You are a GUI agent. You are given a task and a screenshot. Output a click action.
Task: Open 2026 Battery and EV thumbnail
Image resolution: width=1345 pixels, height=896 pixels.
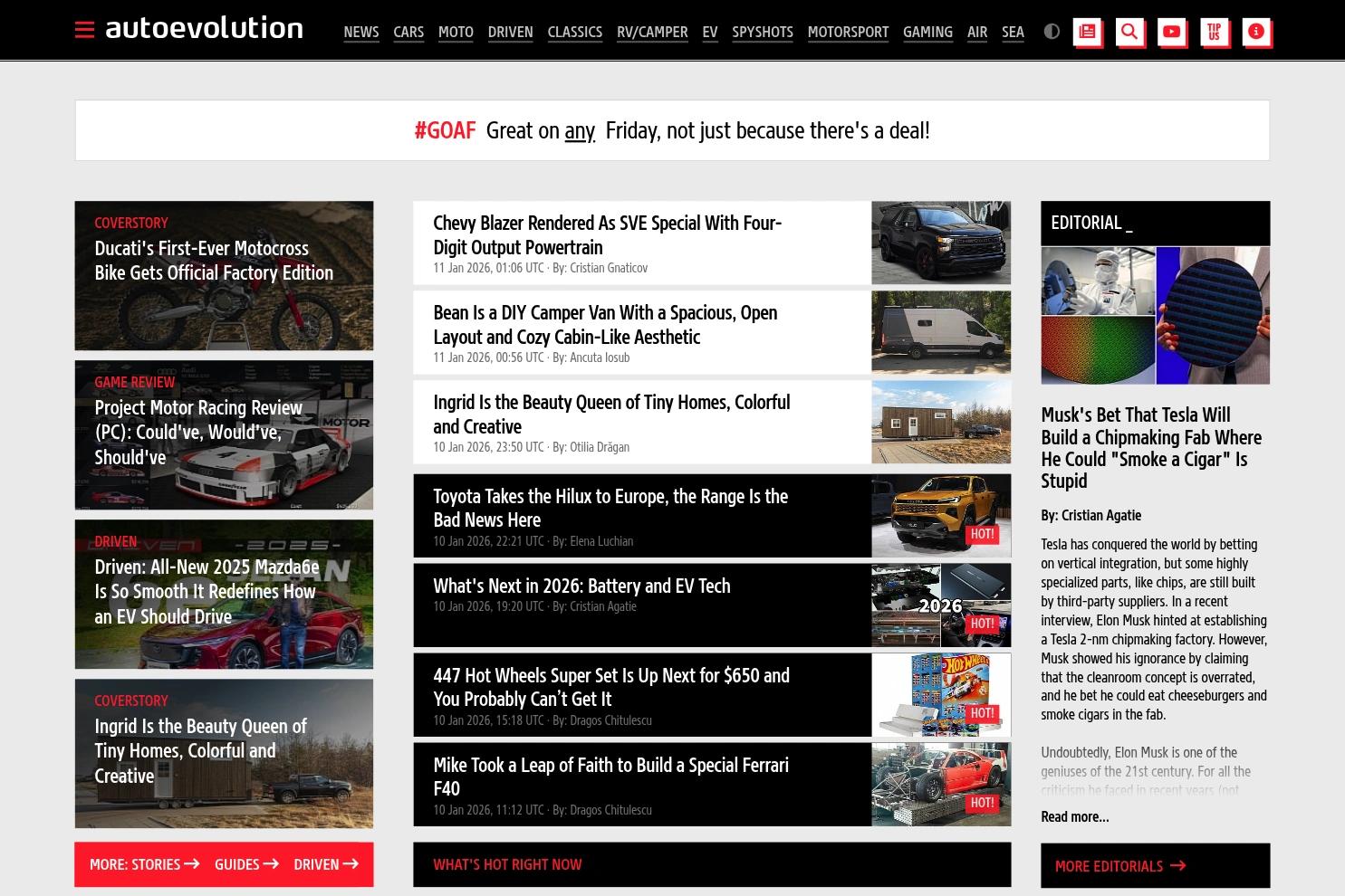941,605
